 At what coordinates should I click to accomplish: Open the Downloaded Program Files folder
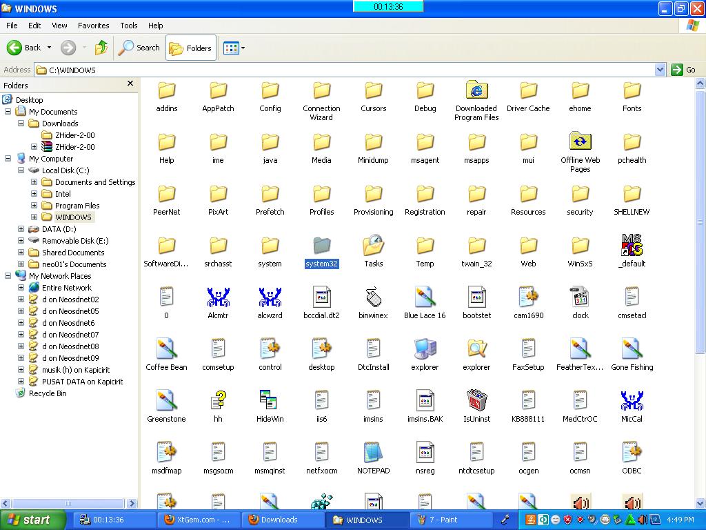pos(476,90)
